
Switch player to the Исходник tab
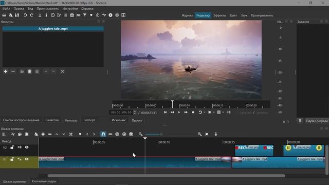119,120
